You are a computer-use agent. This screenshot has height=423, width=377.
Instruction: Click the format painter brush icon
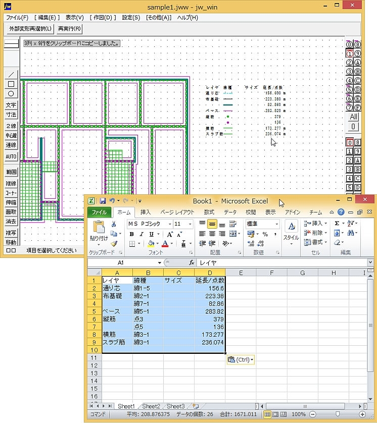pos(114,244)
